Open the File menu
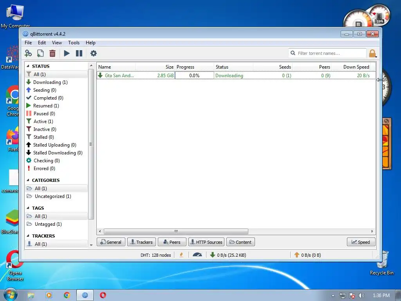The width and height of the screenshot is (401, 301). 28,43
